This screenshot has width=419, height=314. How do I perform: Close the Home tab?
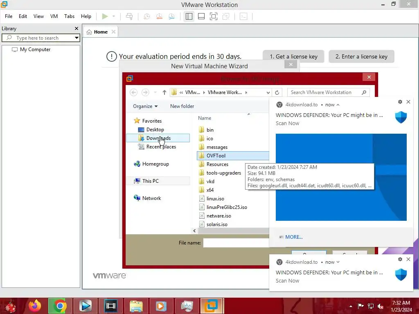pyautogui.click(x=114, y=32)
